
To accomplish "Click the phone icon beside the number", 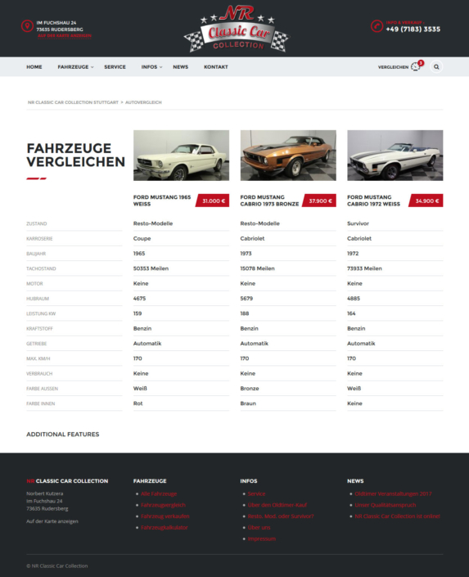I will (377, 26).
